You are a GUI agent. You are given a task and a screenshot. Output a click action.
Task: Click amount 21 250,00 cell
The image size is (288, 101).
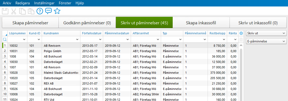217,83
